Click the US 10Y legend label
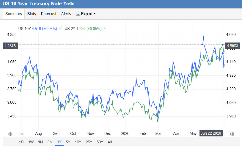242x148 pixels. 24,29
